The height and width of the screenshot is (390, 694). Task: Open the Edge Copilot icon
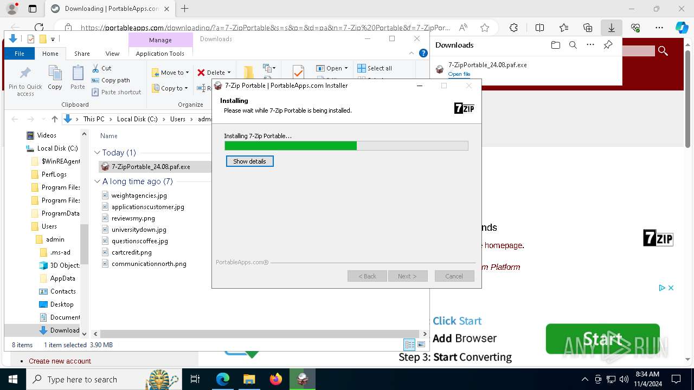(682, 28)
